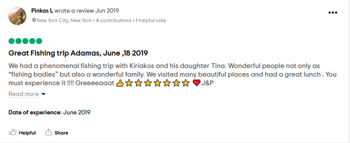
Task: Click the "Date of experience" line
Action: 50,112
